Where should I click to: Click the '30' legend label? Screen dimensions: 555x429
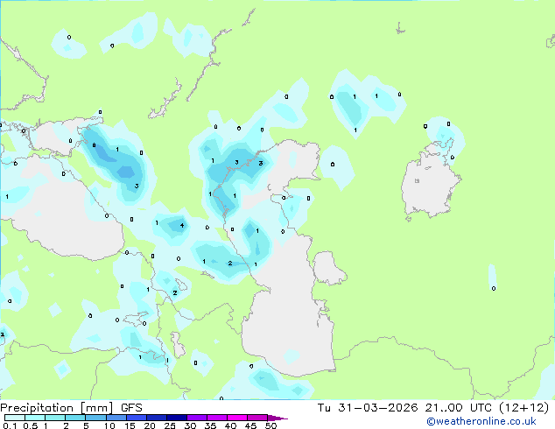(190, 425)
